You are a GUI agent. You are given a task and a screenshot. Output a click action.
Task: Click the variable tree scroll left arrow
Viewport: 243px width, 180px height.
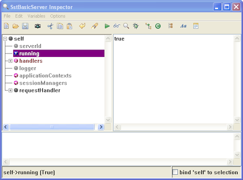click(6, 127)
